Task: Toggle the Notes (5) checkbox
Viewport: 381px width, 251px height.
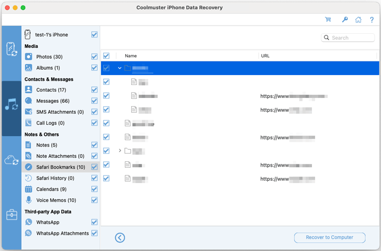Action: click(94, 145)
